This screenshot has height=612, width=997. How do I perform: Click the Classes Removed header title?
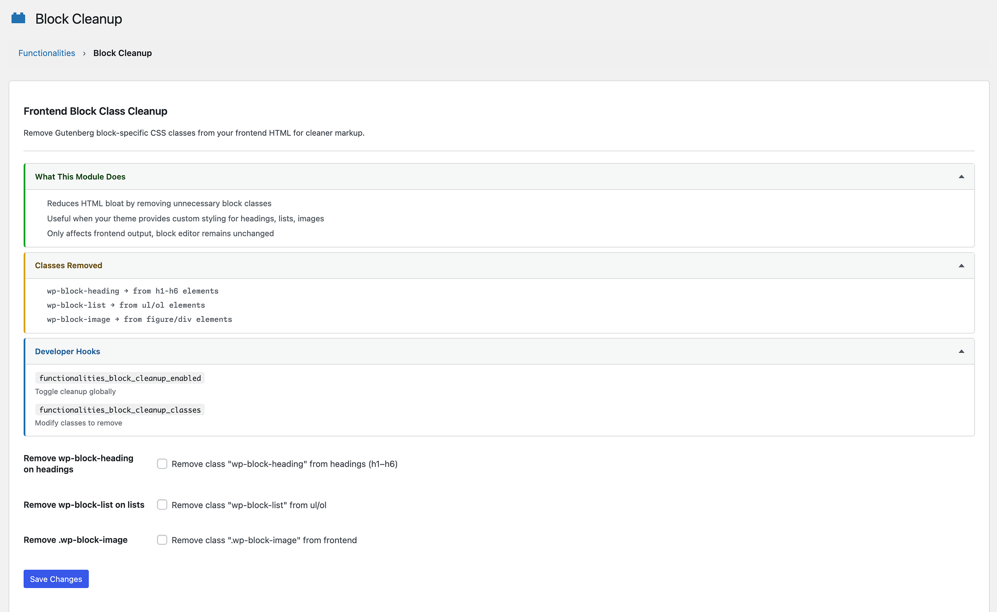point(69,266)
